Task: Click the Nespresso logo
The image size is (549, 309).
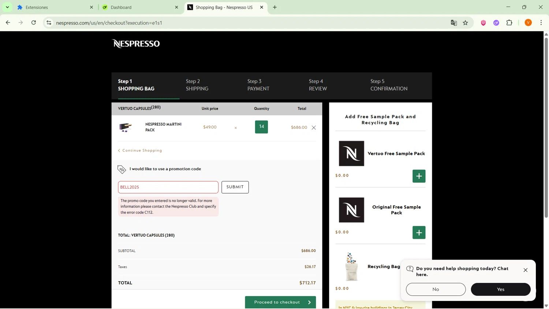Action: (x=136, y=44)
